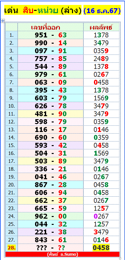
Task: Click the cell 544 - 89
Action: click(x=50, y=67)
